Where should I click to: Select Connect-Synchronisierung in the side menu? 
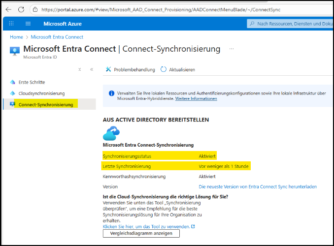49,104
